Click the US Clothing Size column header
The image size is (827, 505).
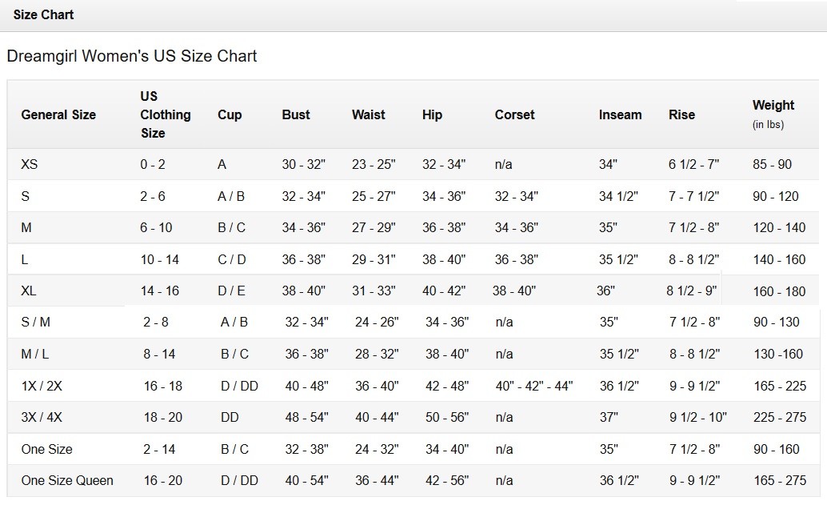pyautogui.click(x=165, y=114)
